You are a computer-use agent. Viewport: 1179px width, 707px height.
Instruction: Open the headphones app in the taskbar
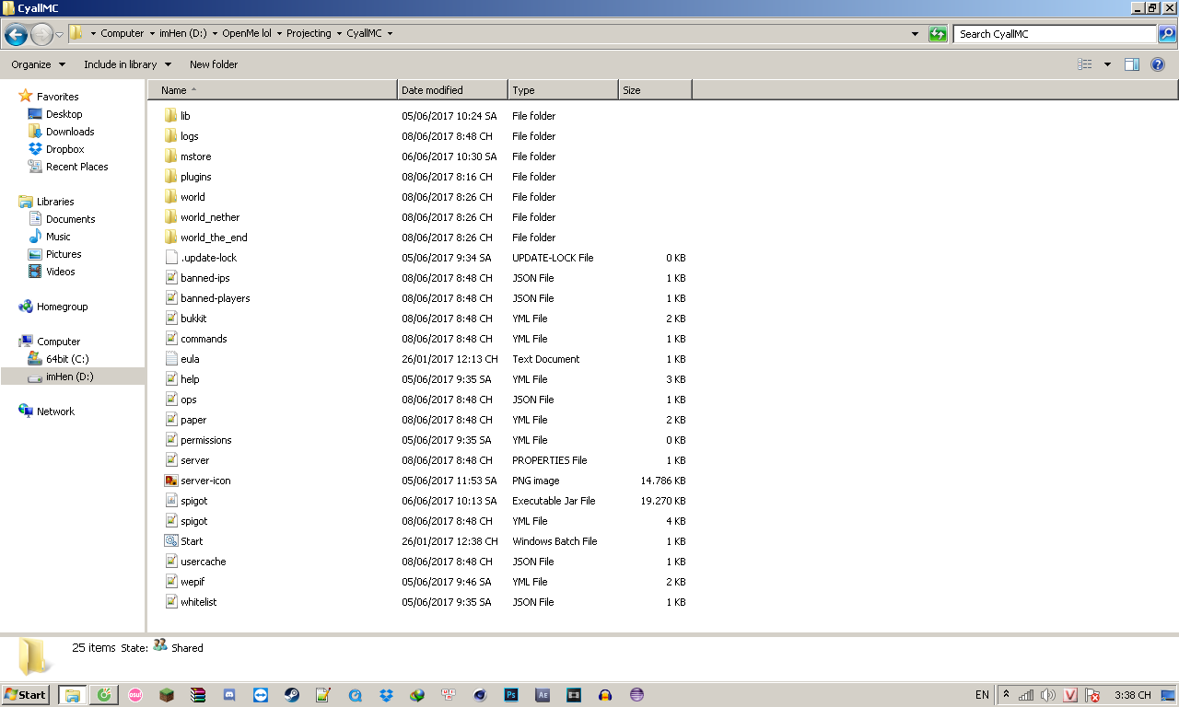pos(605,695)
